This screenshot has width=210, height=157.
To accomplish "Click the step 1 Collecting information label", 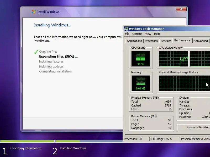I will pyautogui.click(x=25, y=148).
